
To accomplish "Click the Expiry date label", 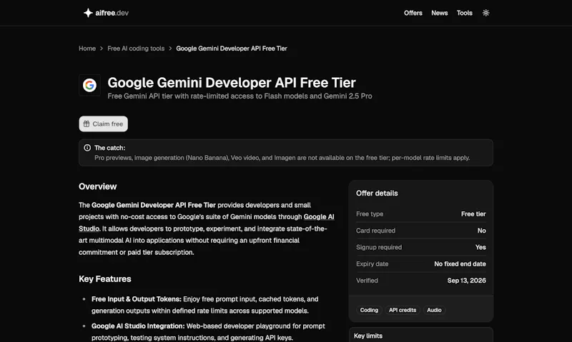I will pyautogui.click(x=372, y=263).
